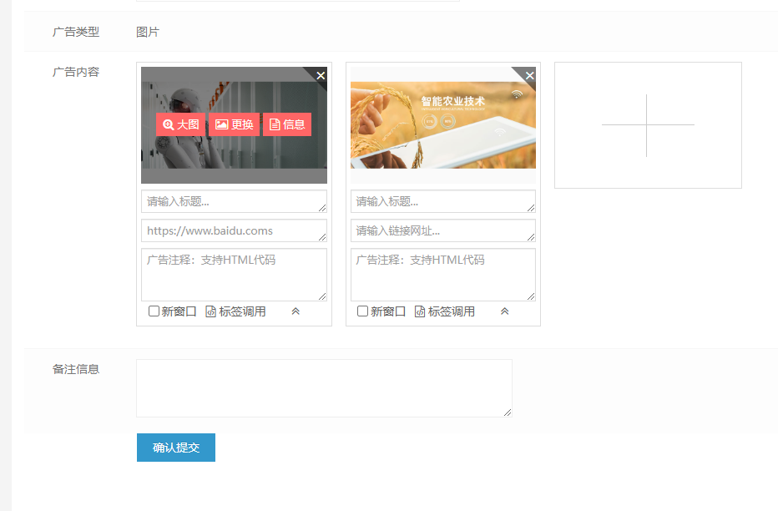Click the 备注信息 label
The width and height of the screenshot is (778, 511).
[76, 369]
